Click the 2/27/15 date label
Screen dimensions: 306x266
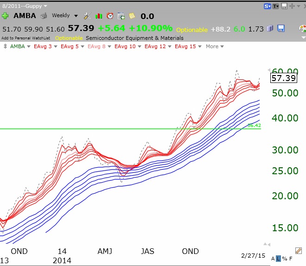point(253,255)
